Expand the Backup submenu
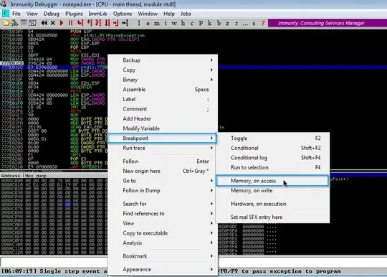 tap(163, 60)
